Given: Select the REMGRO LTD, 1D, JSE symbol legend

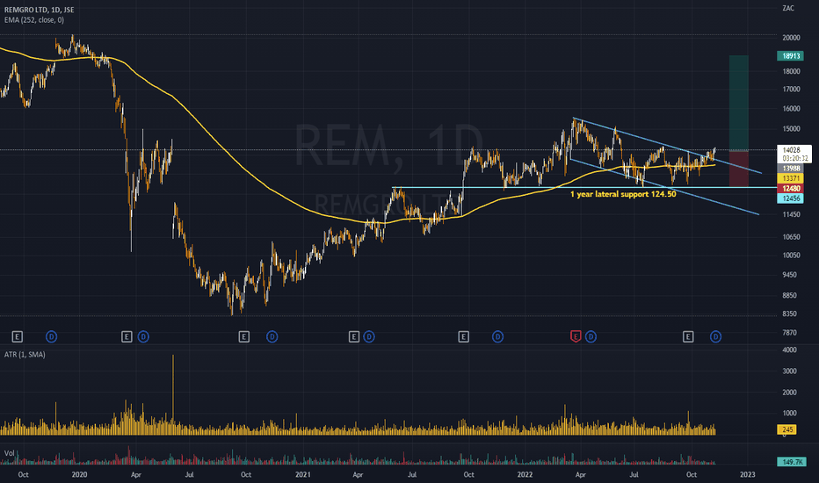Looking at the screenshot, I should [40, 10].
